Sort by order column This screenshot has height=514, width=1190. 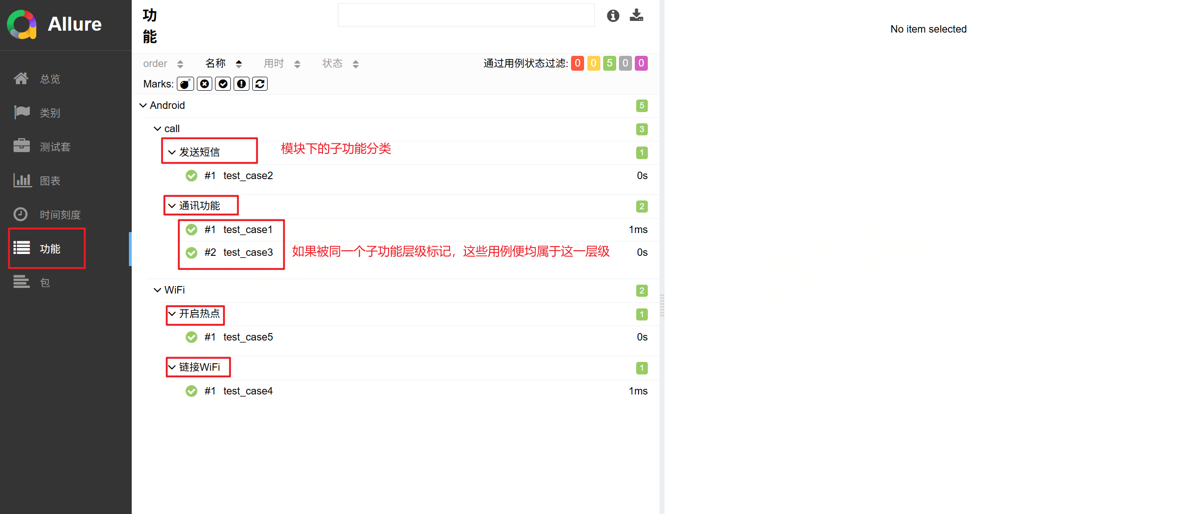tap(163, 64)
